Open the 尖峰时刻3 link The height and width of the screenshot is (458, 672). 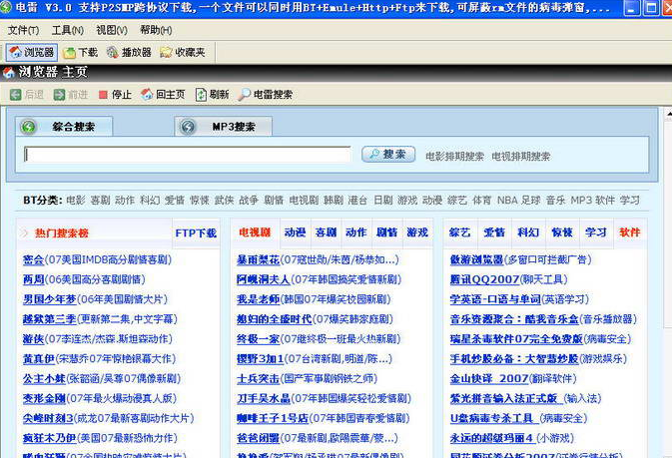click(x=48, y=418)
